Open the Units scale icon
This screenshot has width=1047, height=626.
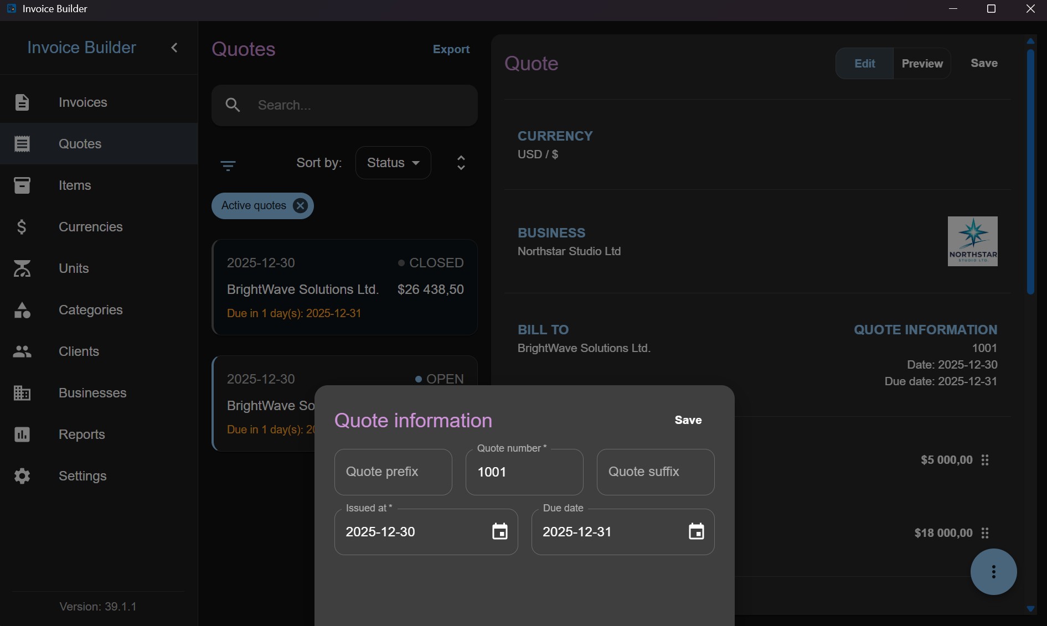[22, 268]
